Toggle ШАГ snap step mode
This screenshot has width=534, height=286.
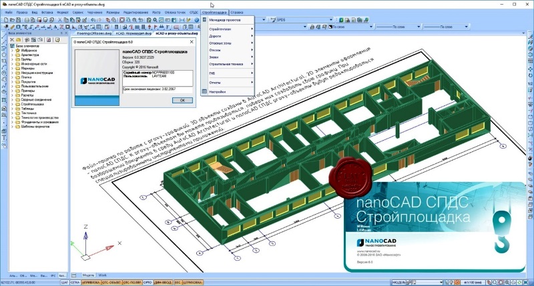[x=65, y=282]
